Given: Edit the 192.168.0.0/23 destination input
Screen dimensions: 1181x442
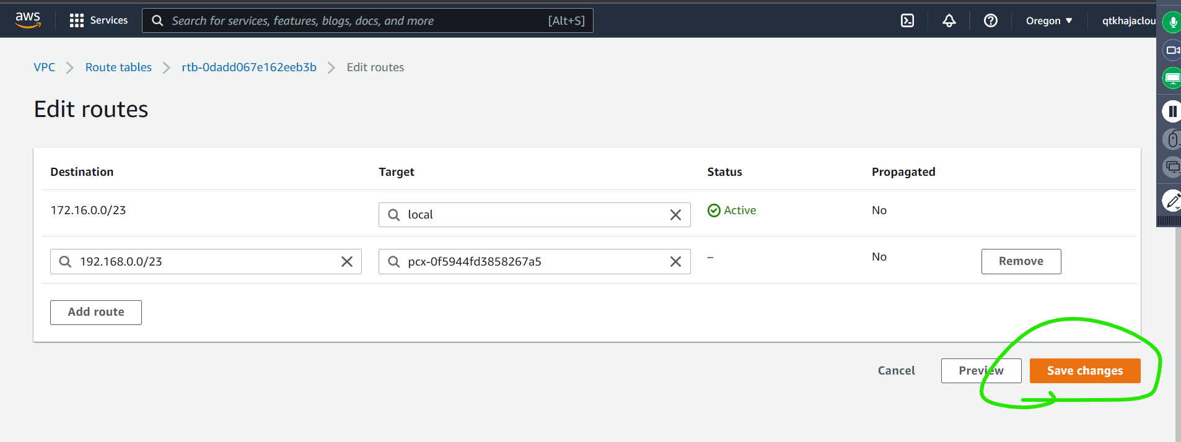Looking at the screenshot, I should coord(206,262).
